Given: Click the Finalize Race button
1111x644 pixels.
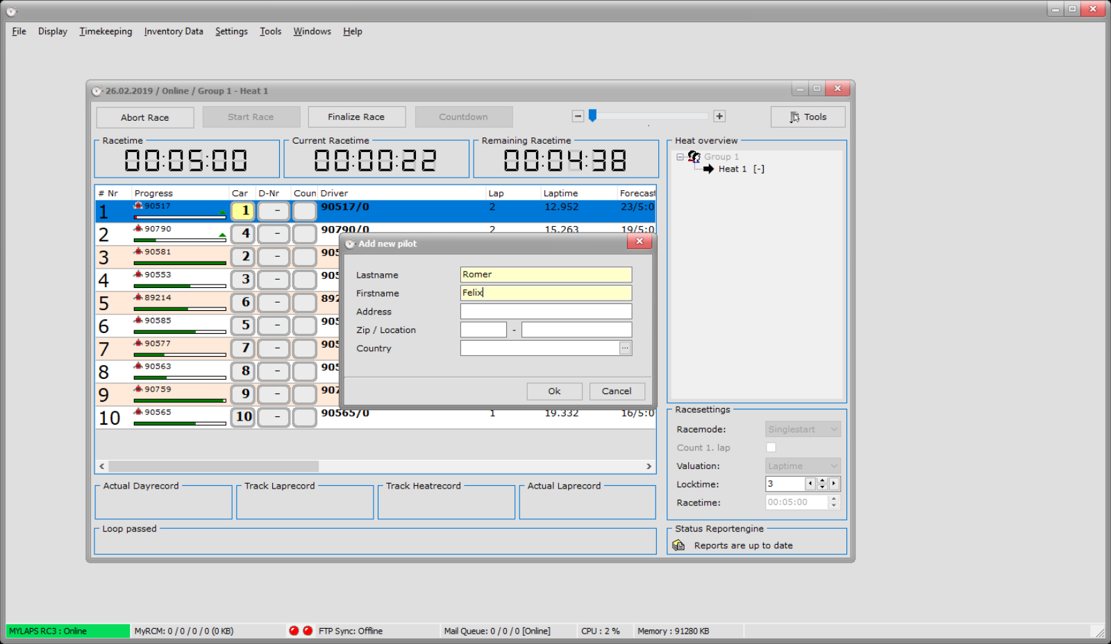Looking at the screenshot, I should (356, 117).
